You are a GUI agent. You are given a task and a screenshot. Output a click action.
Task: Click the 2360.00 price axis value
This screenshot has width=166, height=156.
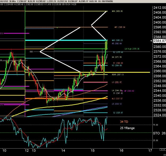tap(160, 71)
